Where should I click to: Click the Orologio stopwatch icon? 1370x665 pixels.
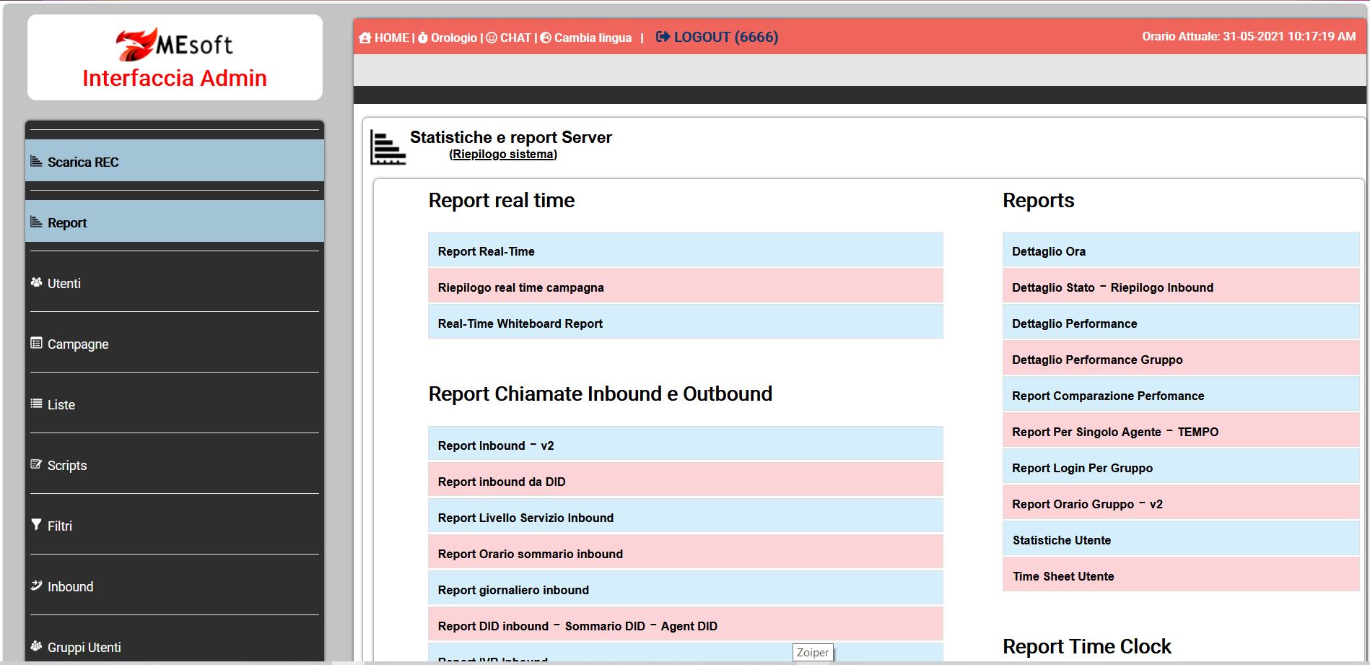(x=423, y=38)
